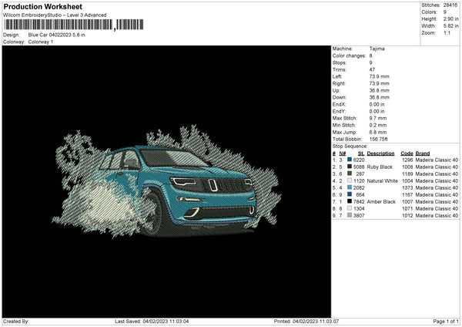Click the Code column header
Image resolution: width=462 pixels, height=327 pixels.
pyautogui.click(x=407, y=153)
